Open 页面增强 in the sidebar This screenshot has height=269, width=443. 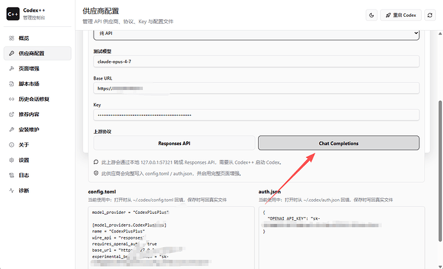click(x=37, y=69)
